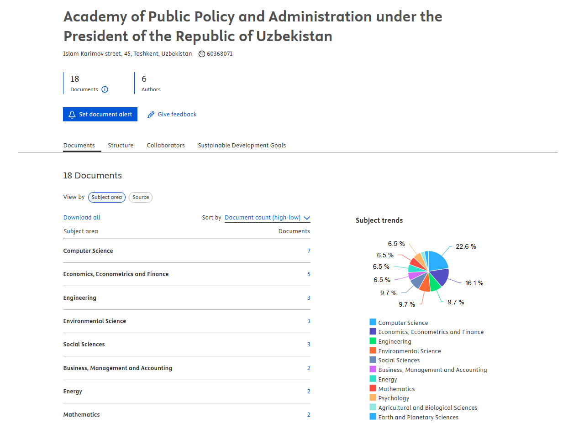
Task: Open the 2 Energy documents
Action: (309, 392)
